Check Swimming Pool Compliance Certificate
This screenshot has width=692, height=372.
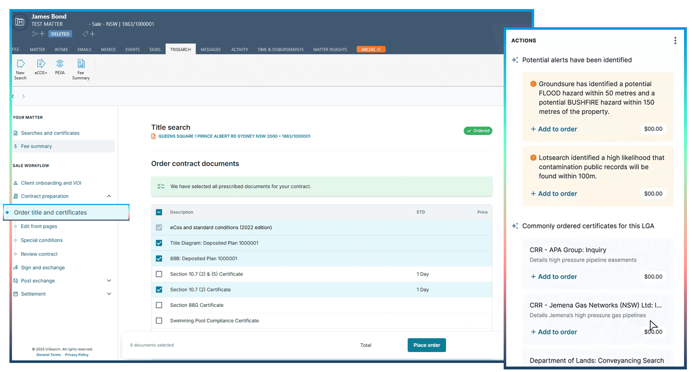pos(159,321)
